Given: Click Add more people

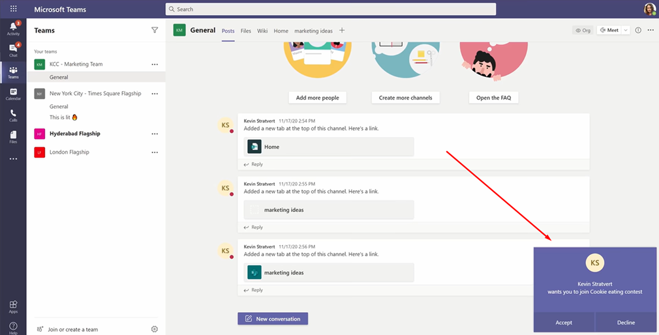Looking at the screenshot, I should point(317,97).
